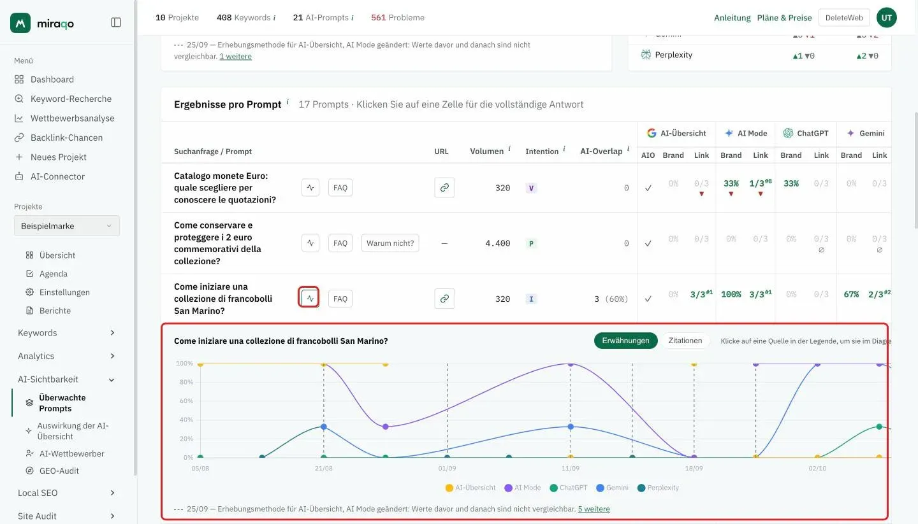Click the DeleteWeb button

[x=844, y=18]
